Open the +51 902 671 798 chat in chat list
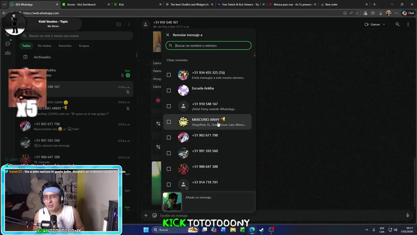Screen dimensions: 417x235 tap(77, 126)
